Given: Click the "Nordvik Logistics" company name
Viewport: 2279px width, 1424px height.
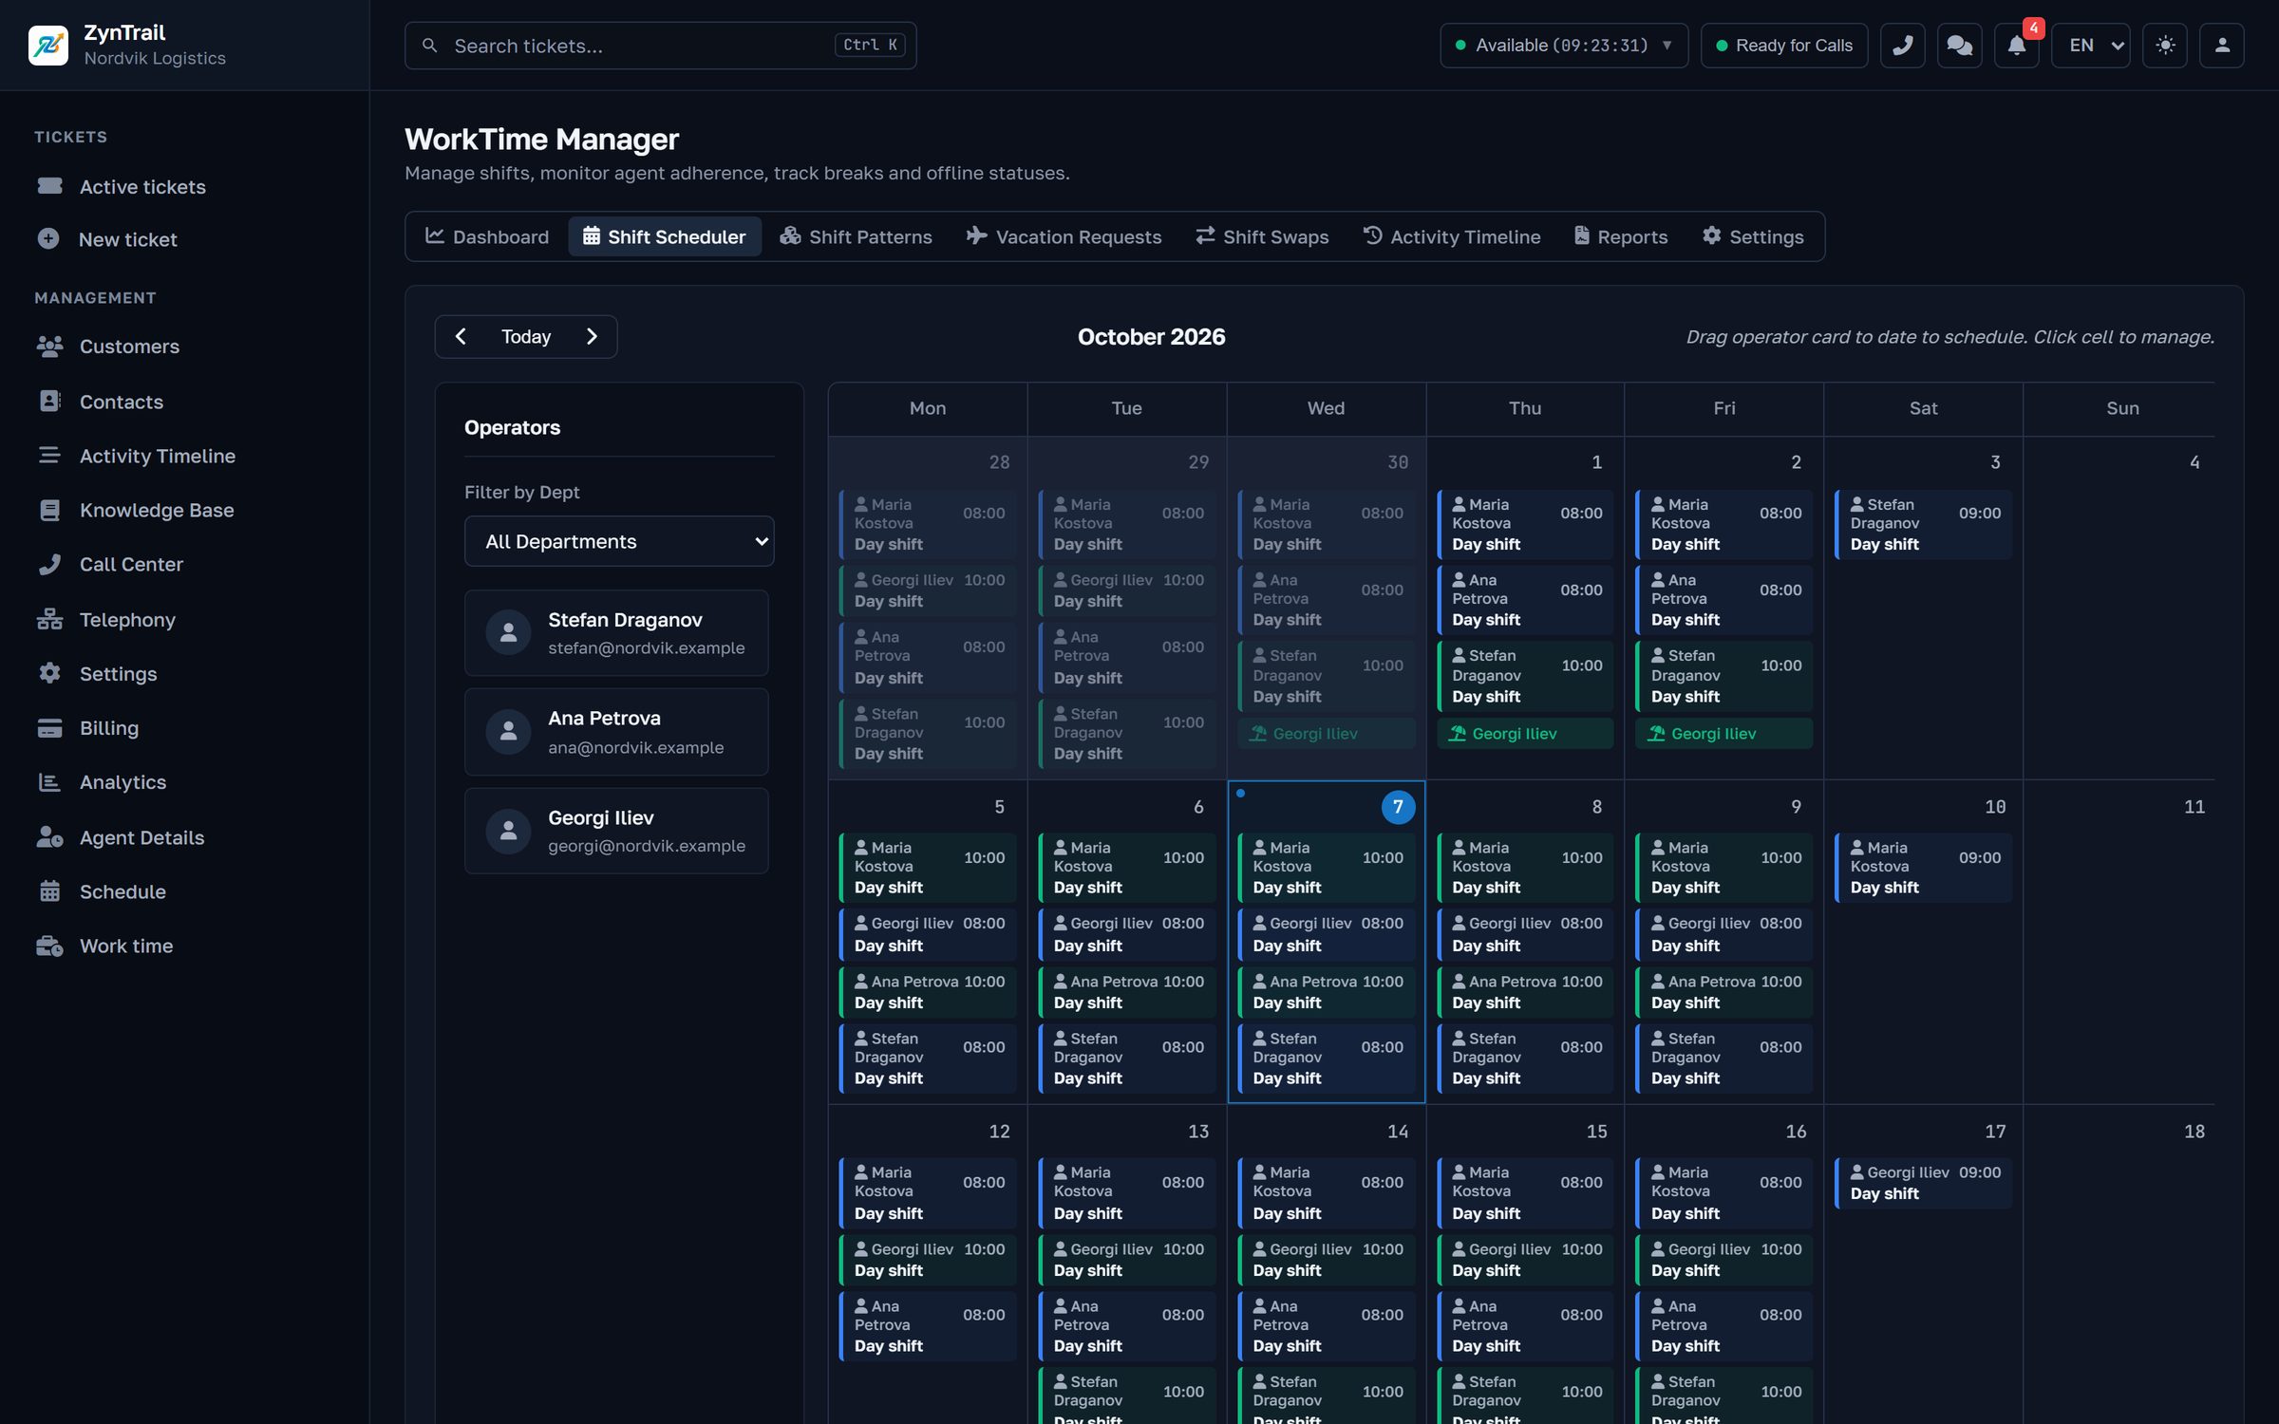Looking at the screenshot, I should click(155, 58).
